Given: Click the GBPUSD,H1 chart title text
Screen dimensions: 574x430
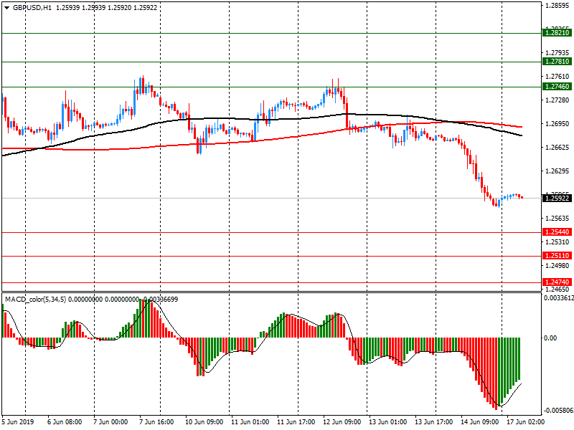Looking at the screenshot, I should pyautogui.click(x=32, y=8).
